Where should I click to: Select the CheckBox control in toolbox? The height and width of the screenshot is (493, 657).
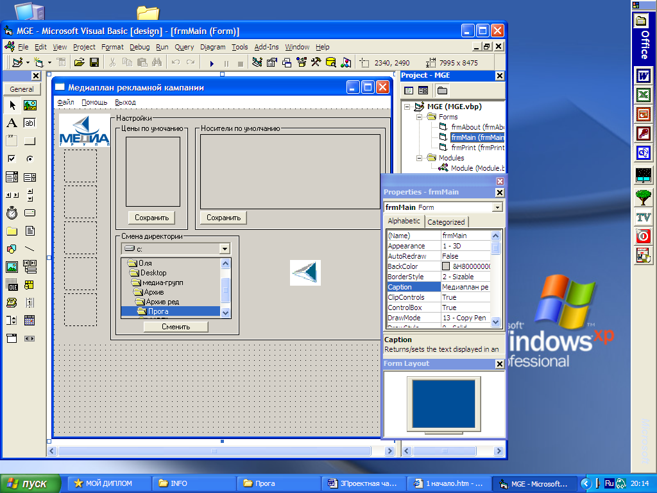tap(12, 159)
